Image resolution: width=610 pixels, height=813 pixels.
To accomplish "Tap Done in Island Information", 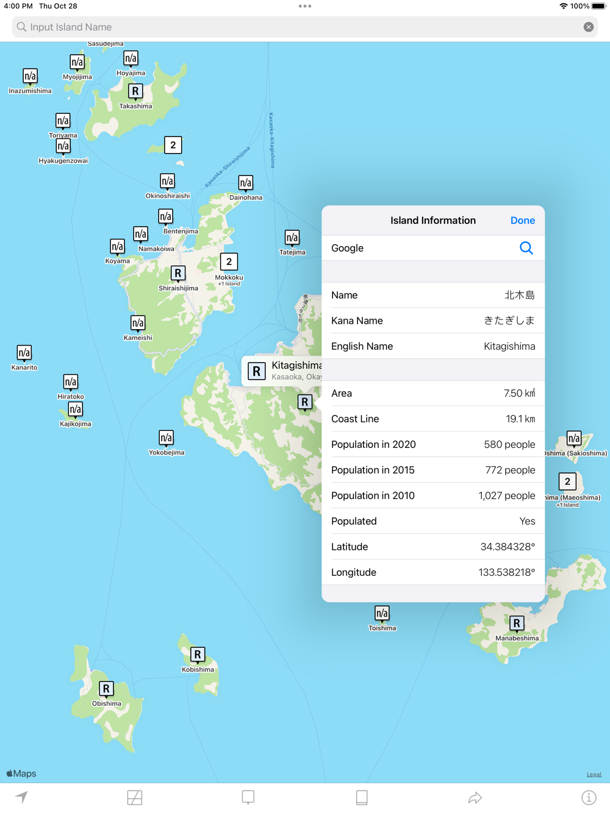I will [x=523, y=221].
